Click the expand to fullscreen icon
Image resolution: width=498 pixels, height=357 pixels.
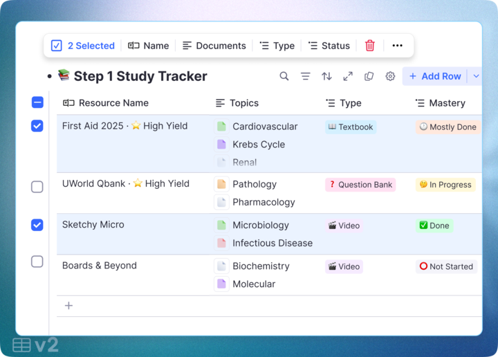click(348, 76)
